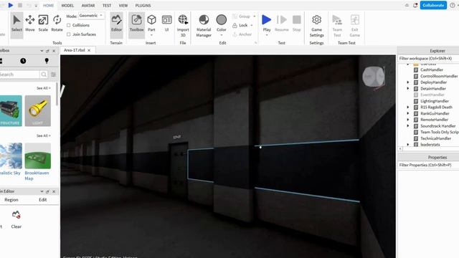Close the Area-17.rbxl document tab
The width and height of the screenshot is (459, 258).
coord(89,50)
